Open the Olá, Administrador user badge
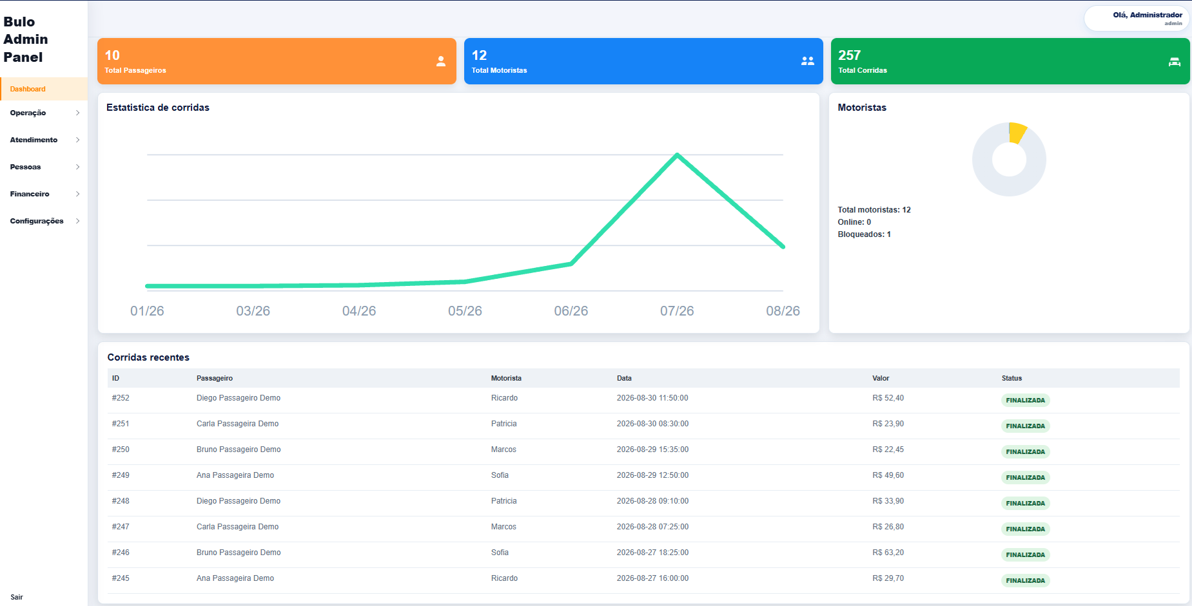1192x606 pixels. click(x=1137, y=18)
